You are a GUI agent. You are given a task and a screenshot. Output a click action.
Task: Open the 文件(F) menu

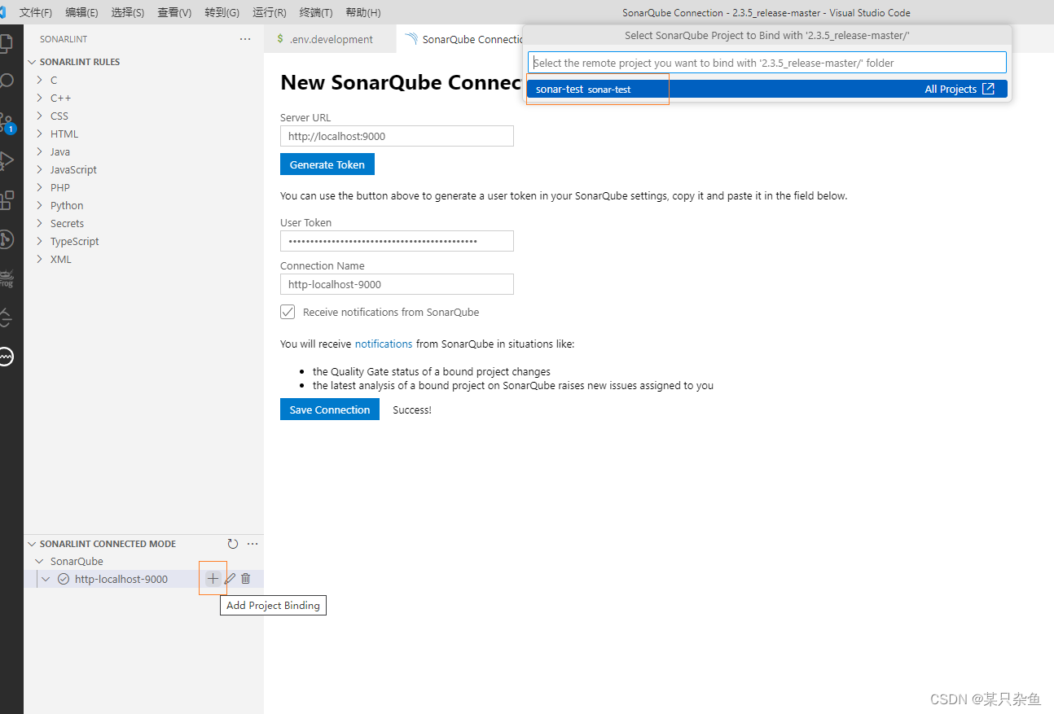pos(36,12)
